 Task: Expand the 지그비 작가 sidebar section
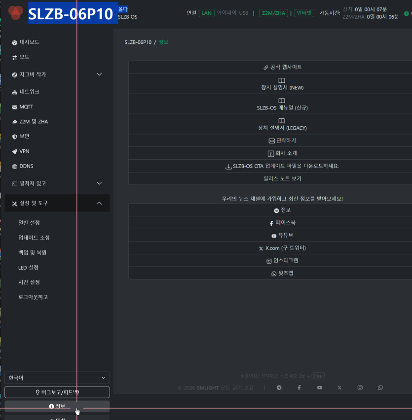[99, 74]
